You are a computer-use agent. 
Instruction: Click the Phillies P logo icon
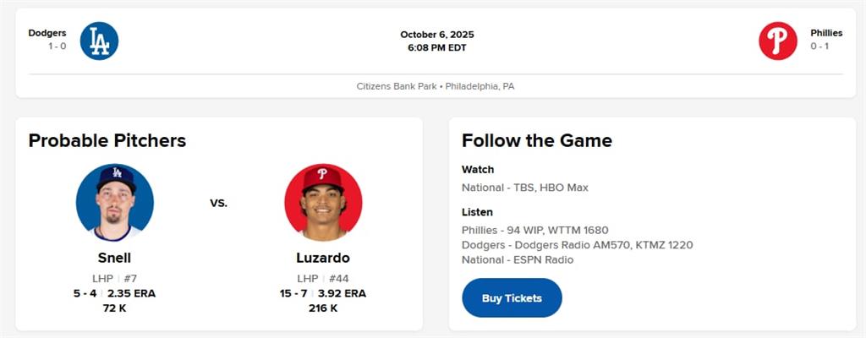click(x=777, y=41)
